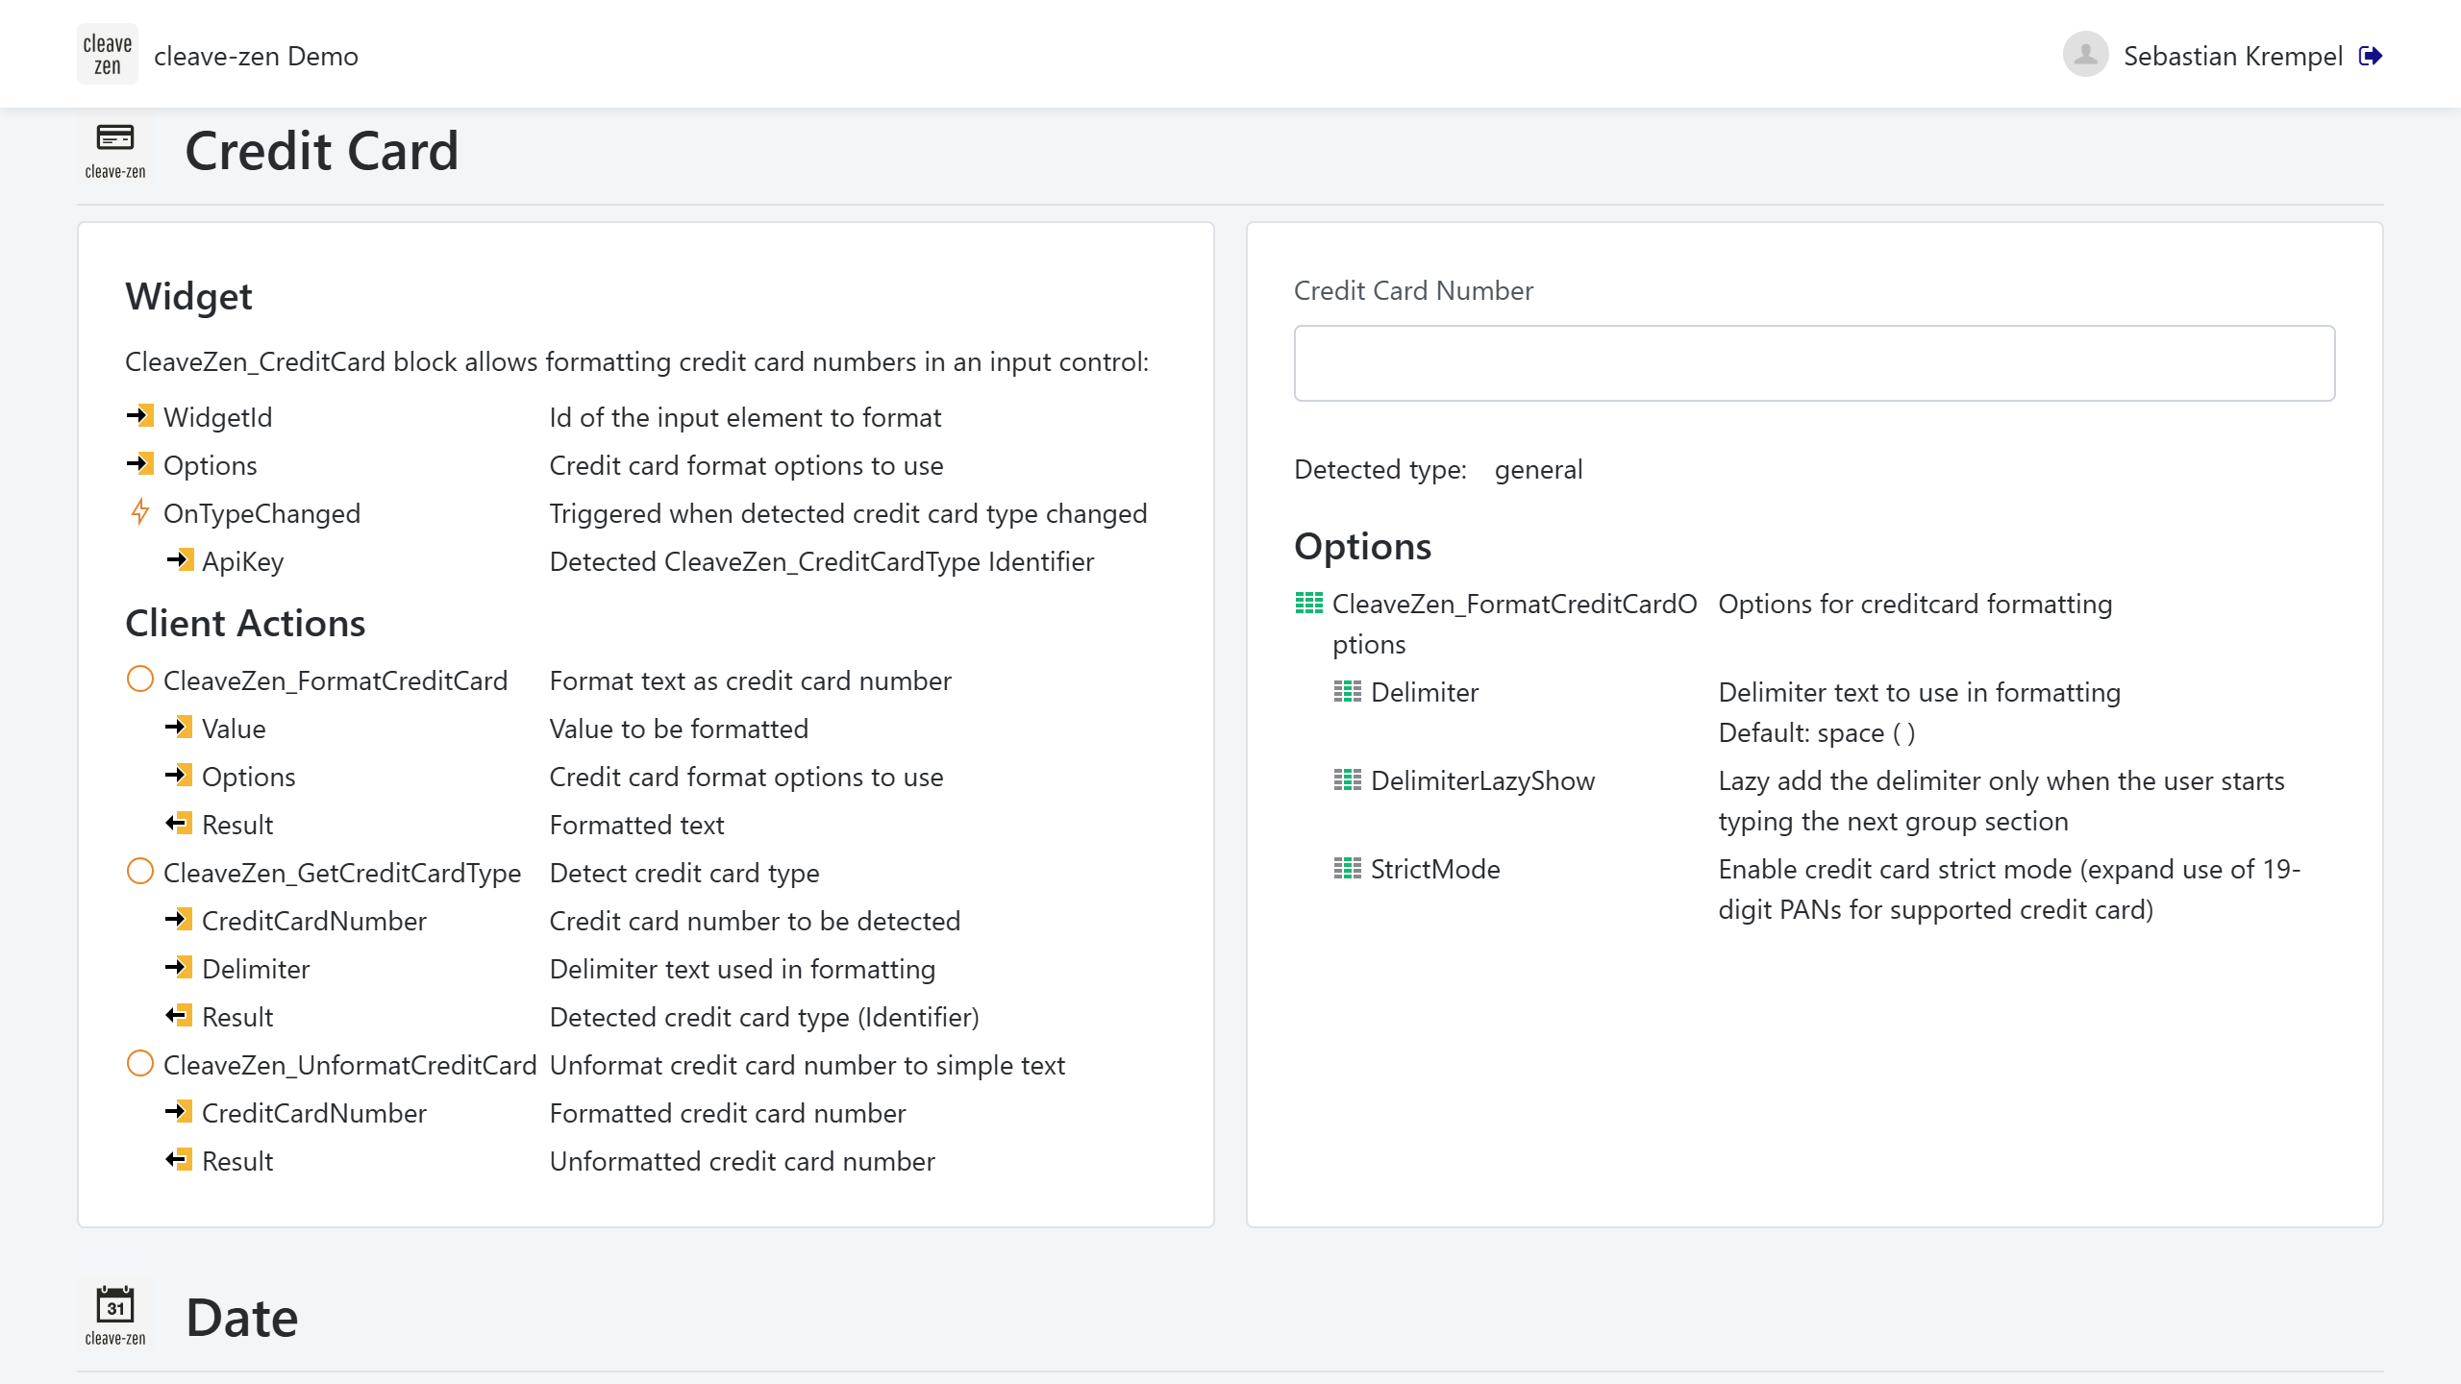Focus the Credit Card Number input field
Image resolution: width=2461 pixels, height=1384 pixels.
1814,363
